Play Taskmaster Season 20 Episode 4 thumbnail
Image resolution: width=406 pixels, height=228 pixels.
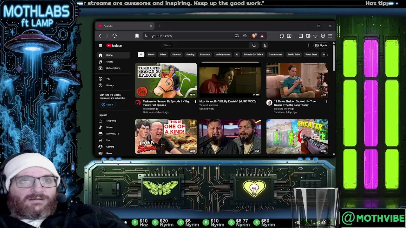click(166, 80)
